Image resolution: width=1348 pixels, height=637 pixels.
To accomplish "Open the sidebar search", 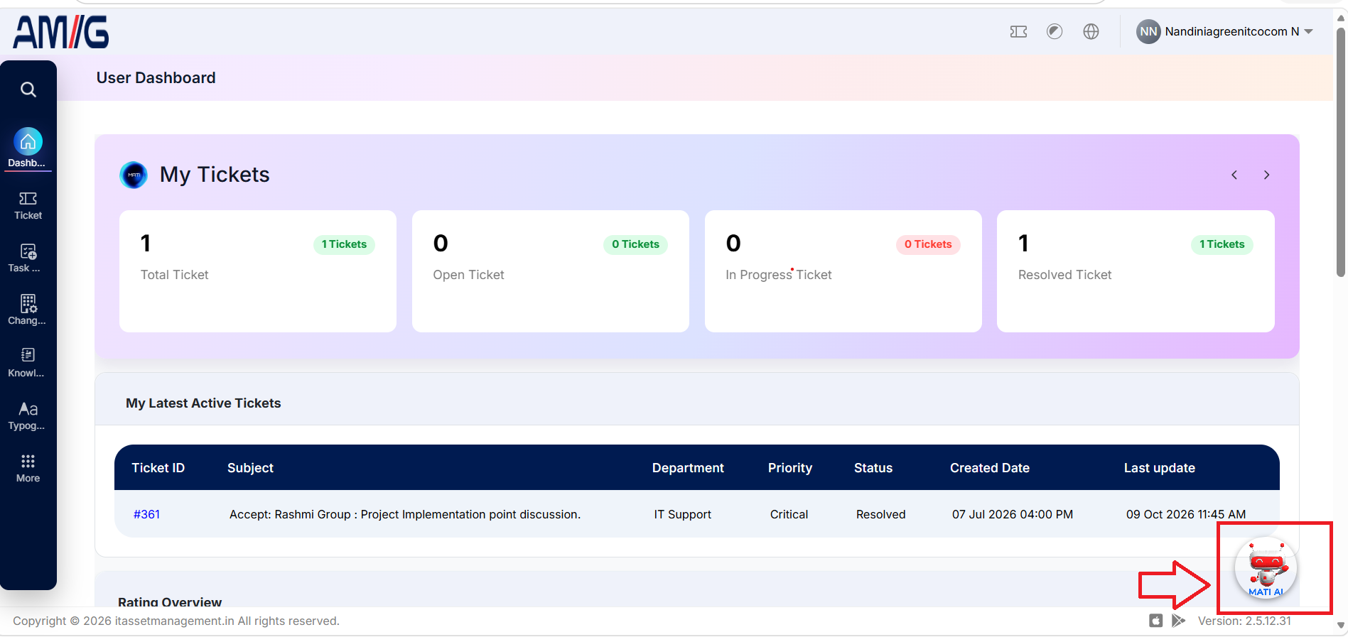I will tap(28, 89).
